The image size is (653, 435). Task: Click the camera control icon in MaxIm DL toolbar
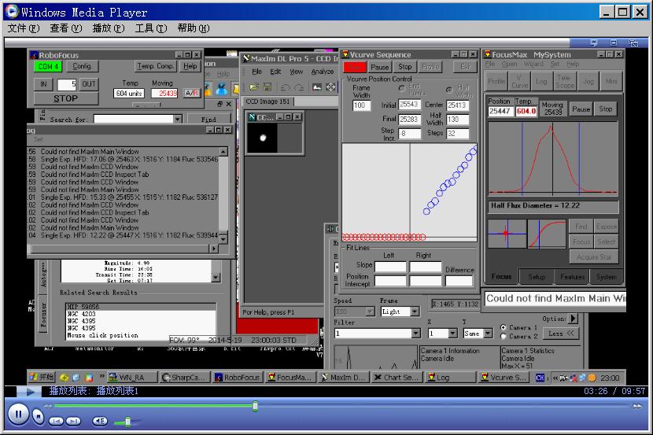[317, 87]
